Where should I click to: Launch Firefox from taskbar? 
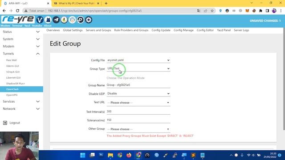(x=129, y=155)
